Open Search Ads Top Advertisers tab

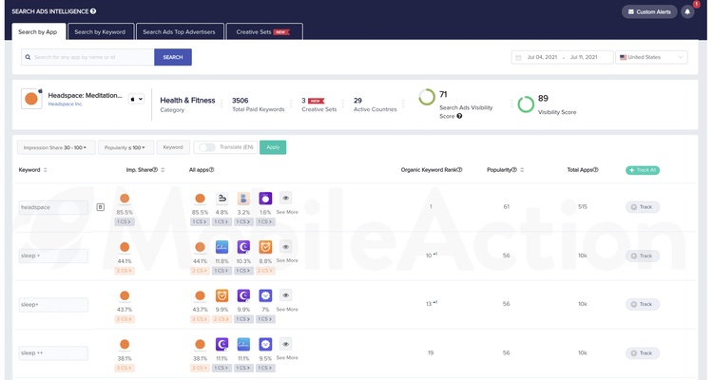180,31
